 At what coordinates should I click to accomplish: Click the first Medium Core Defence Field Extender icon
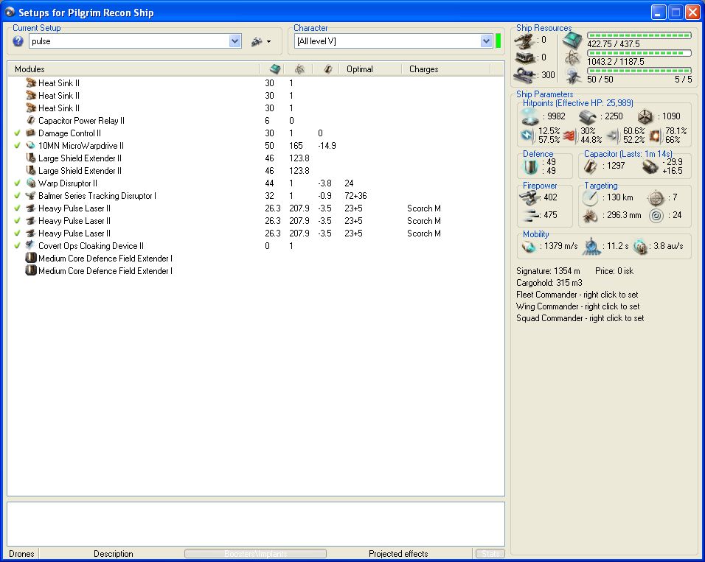30,258
